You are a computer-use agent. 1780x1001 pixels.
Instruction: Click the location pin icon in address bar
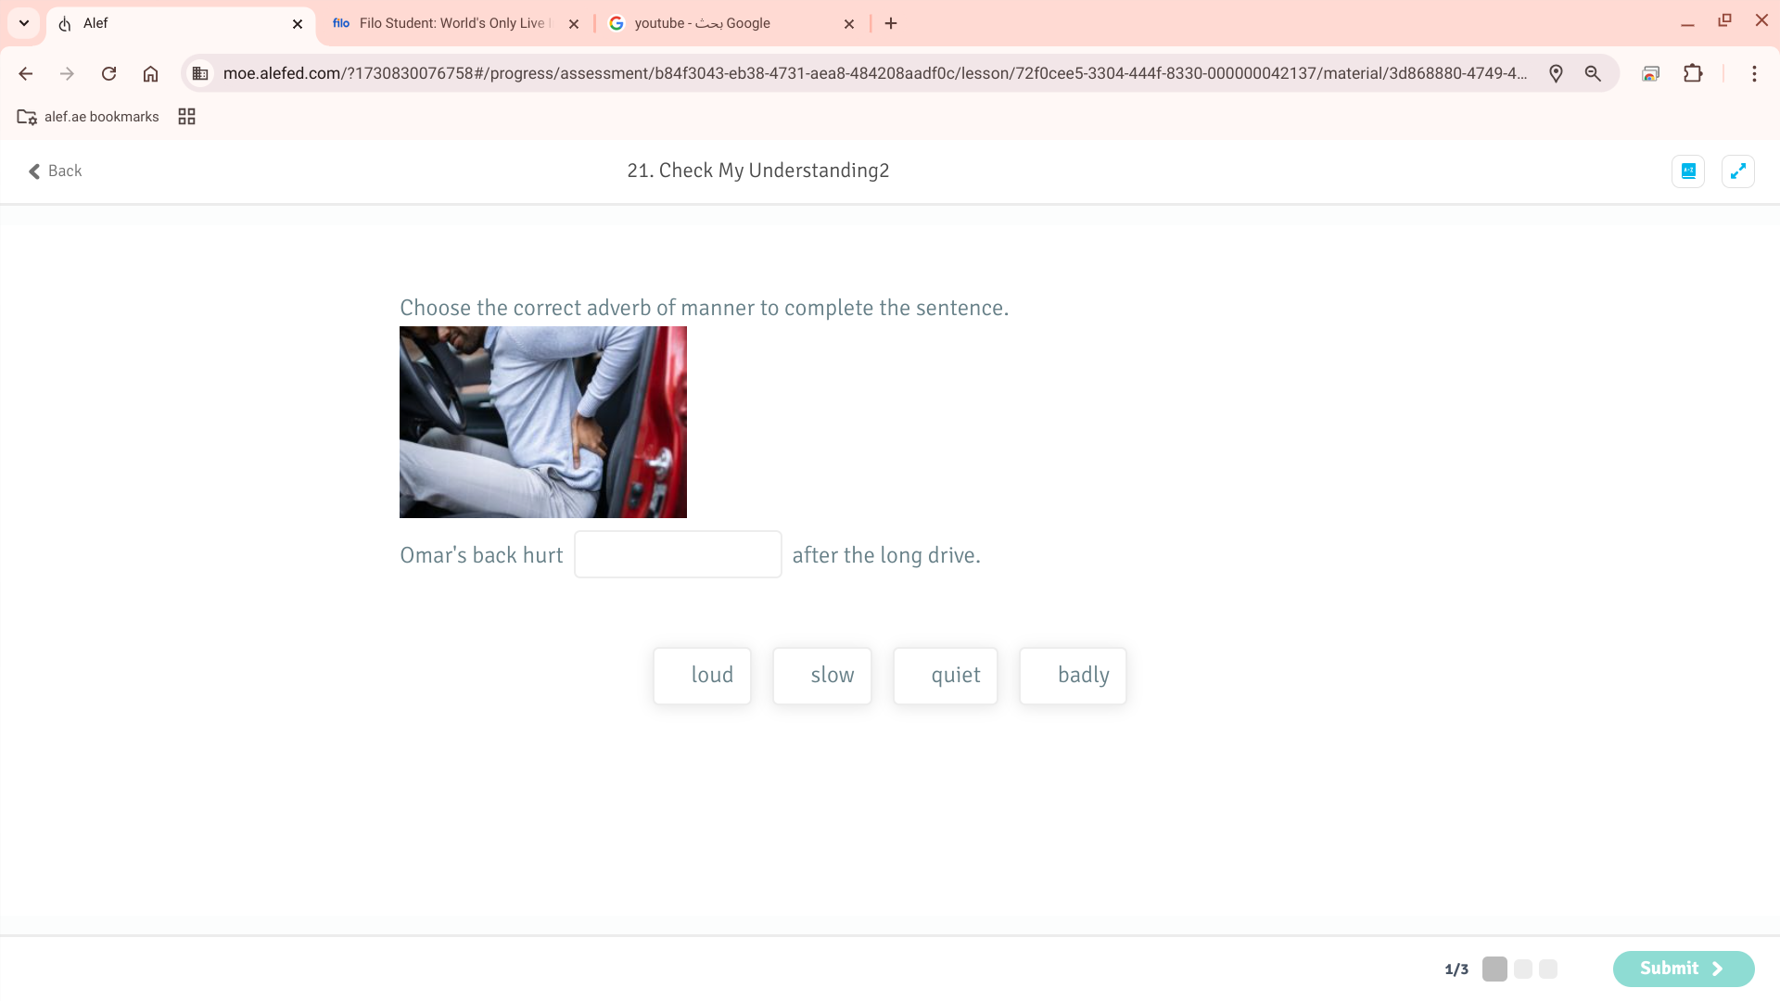tap(1556, 73)
